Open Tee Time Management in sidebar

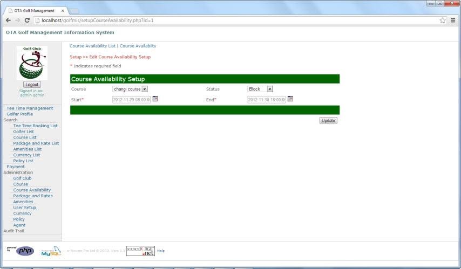coord(30,108)
